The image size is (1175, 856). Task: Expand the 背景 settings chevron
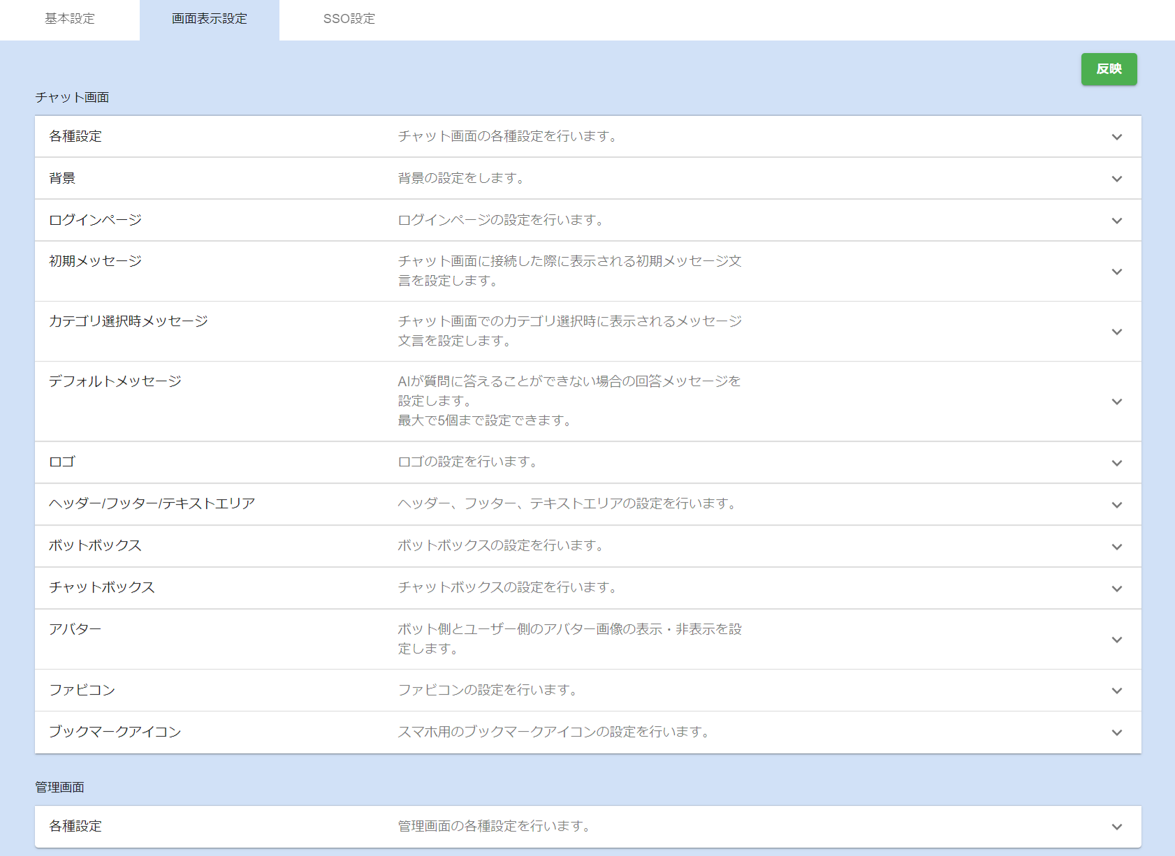pyautogui.click(x=1116, y=179)
